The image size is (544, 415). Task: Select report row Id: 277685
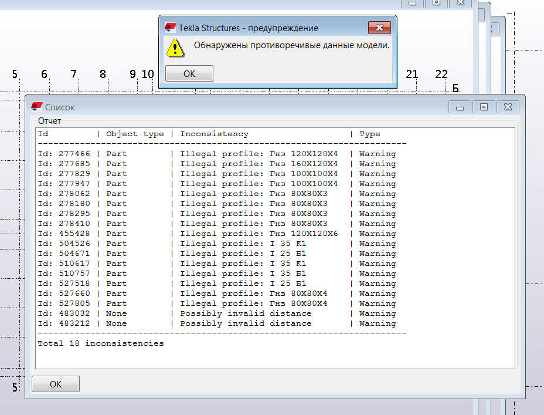(217, 164)
